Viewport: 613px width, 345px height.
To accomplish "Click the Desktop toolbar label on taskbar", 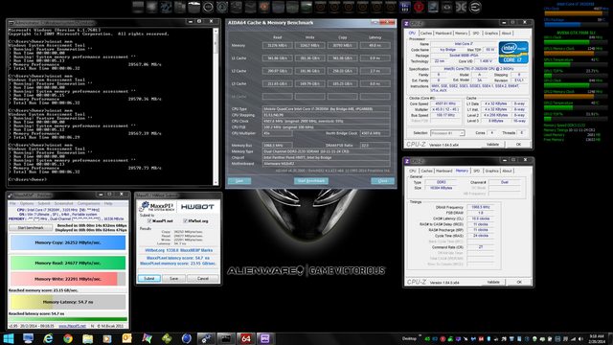I will click(x=409, y=338).
